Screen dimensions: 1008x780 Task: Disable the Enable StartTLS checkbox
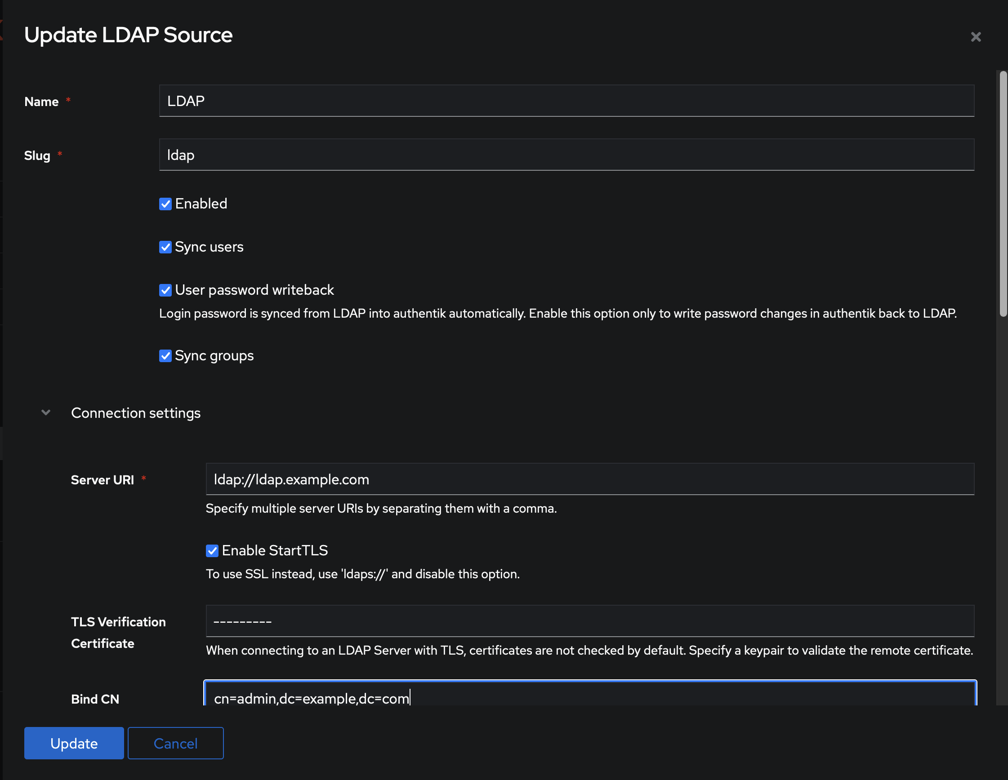pos(212,550)
